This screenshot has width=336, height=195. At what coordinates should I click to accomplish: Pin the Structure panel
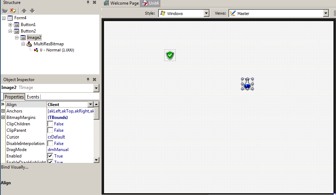(88, 2)
